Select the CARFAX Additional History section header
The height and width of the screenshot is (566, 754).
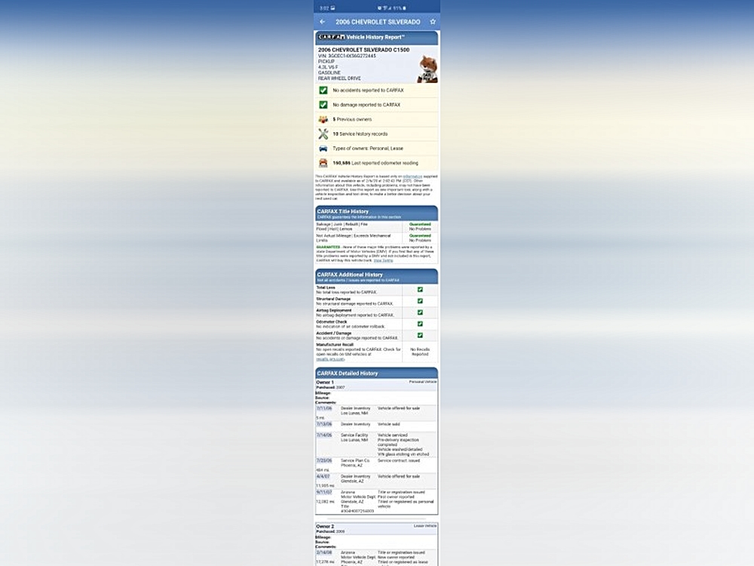[x=376, y=276]
